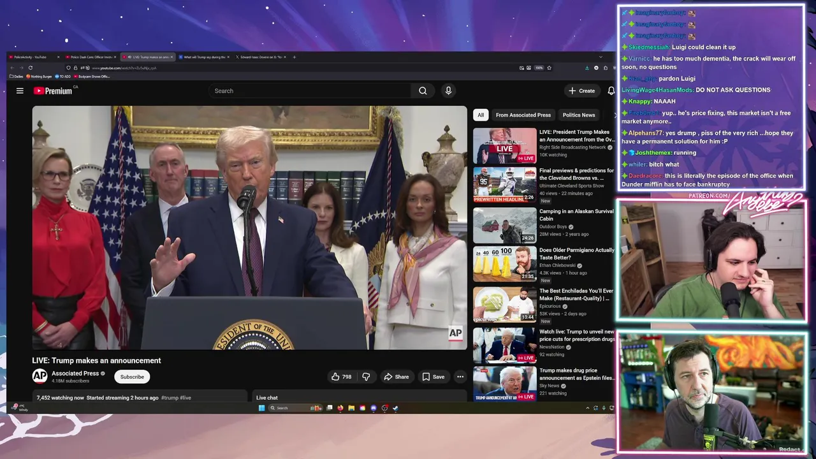The image size is (816, 459).
Task: Select the All filter chip
Action: pyautogui.click(x=481, y=115)
